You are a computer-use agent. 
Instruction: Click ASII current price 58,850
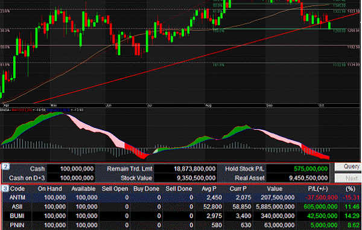tap(242, 206)
